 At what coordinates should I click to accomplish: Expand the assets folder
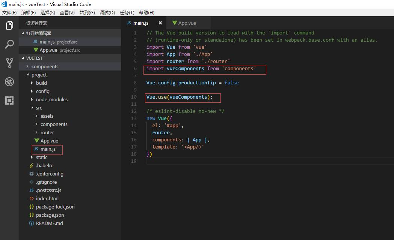pos(70,116)
